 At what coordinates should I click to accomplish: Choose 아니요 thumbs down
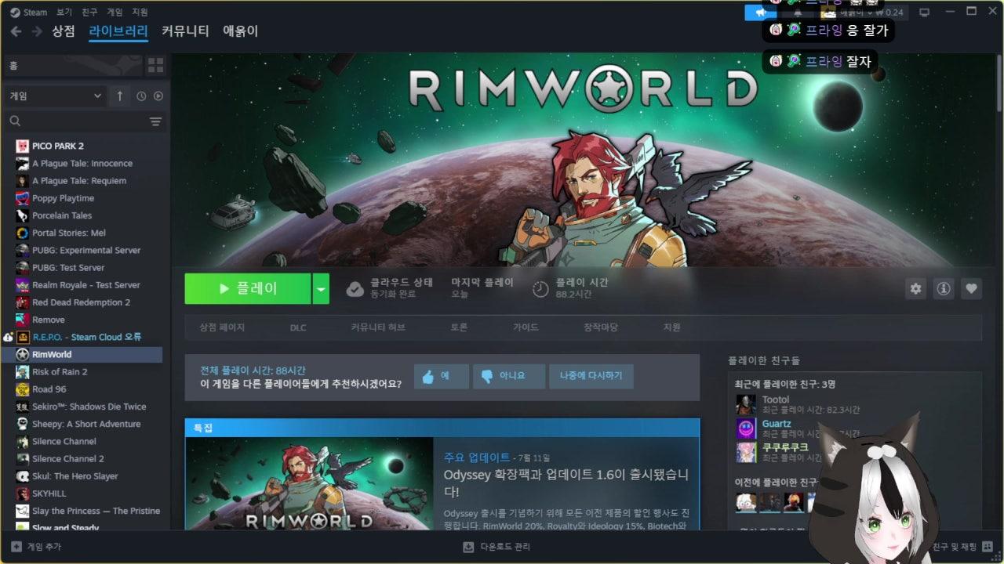click(509, 376)
